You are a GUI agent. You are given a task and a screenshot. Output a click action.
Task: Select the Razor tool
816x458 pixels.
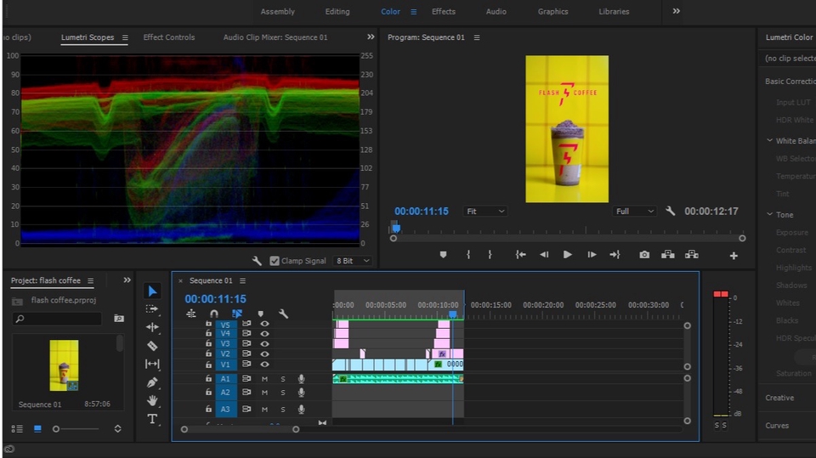tap(152, 346)
